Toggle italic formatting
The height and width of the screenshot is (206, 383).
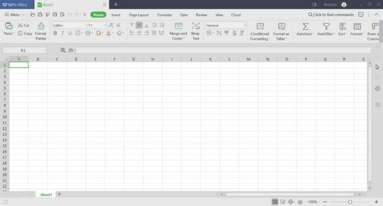[63, 34]
